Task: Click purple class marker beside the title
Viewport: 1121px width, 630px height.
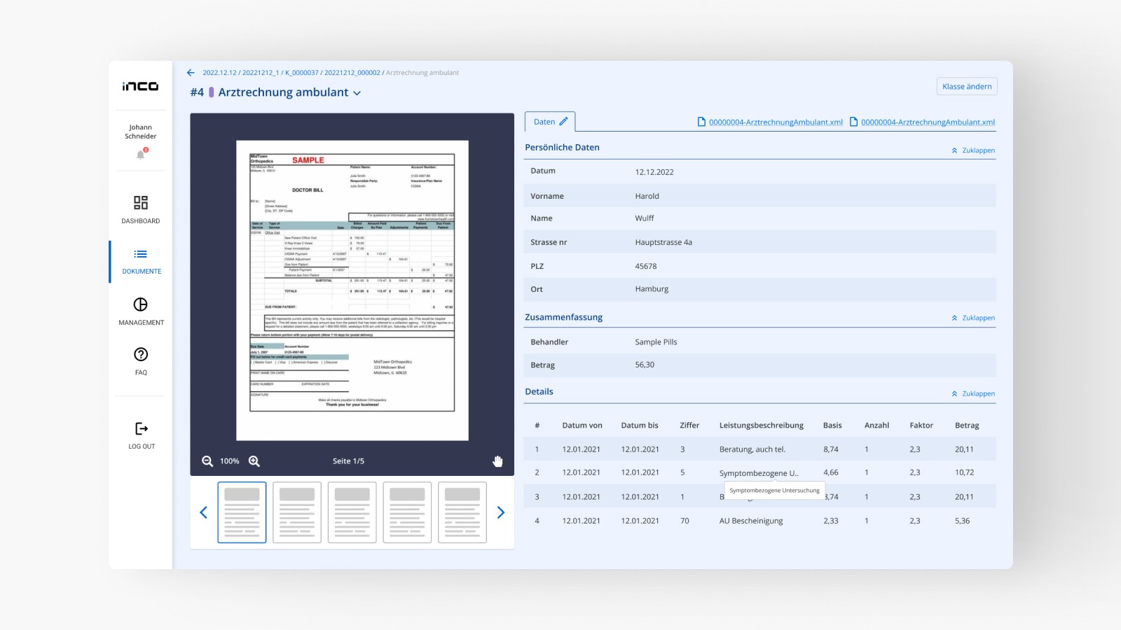Action: click(211, 92)
